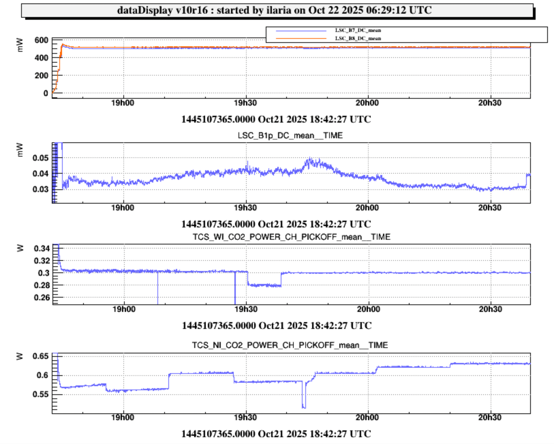This screenshot has height=444, width=554.
Task: Select the LSC_B7_DC_mean legend entry
Action: click(358, 30)
